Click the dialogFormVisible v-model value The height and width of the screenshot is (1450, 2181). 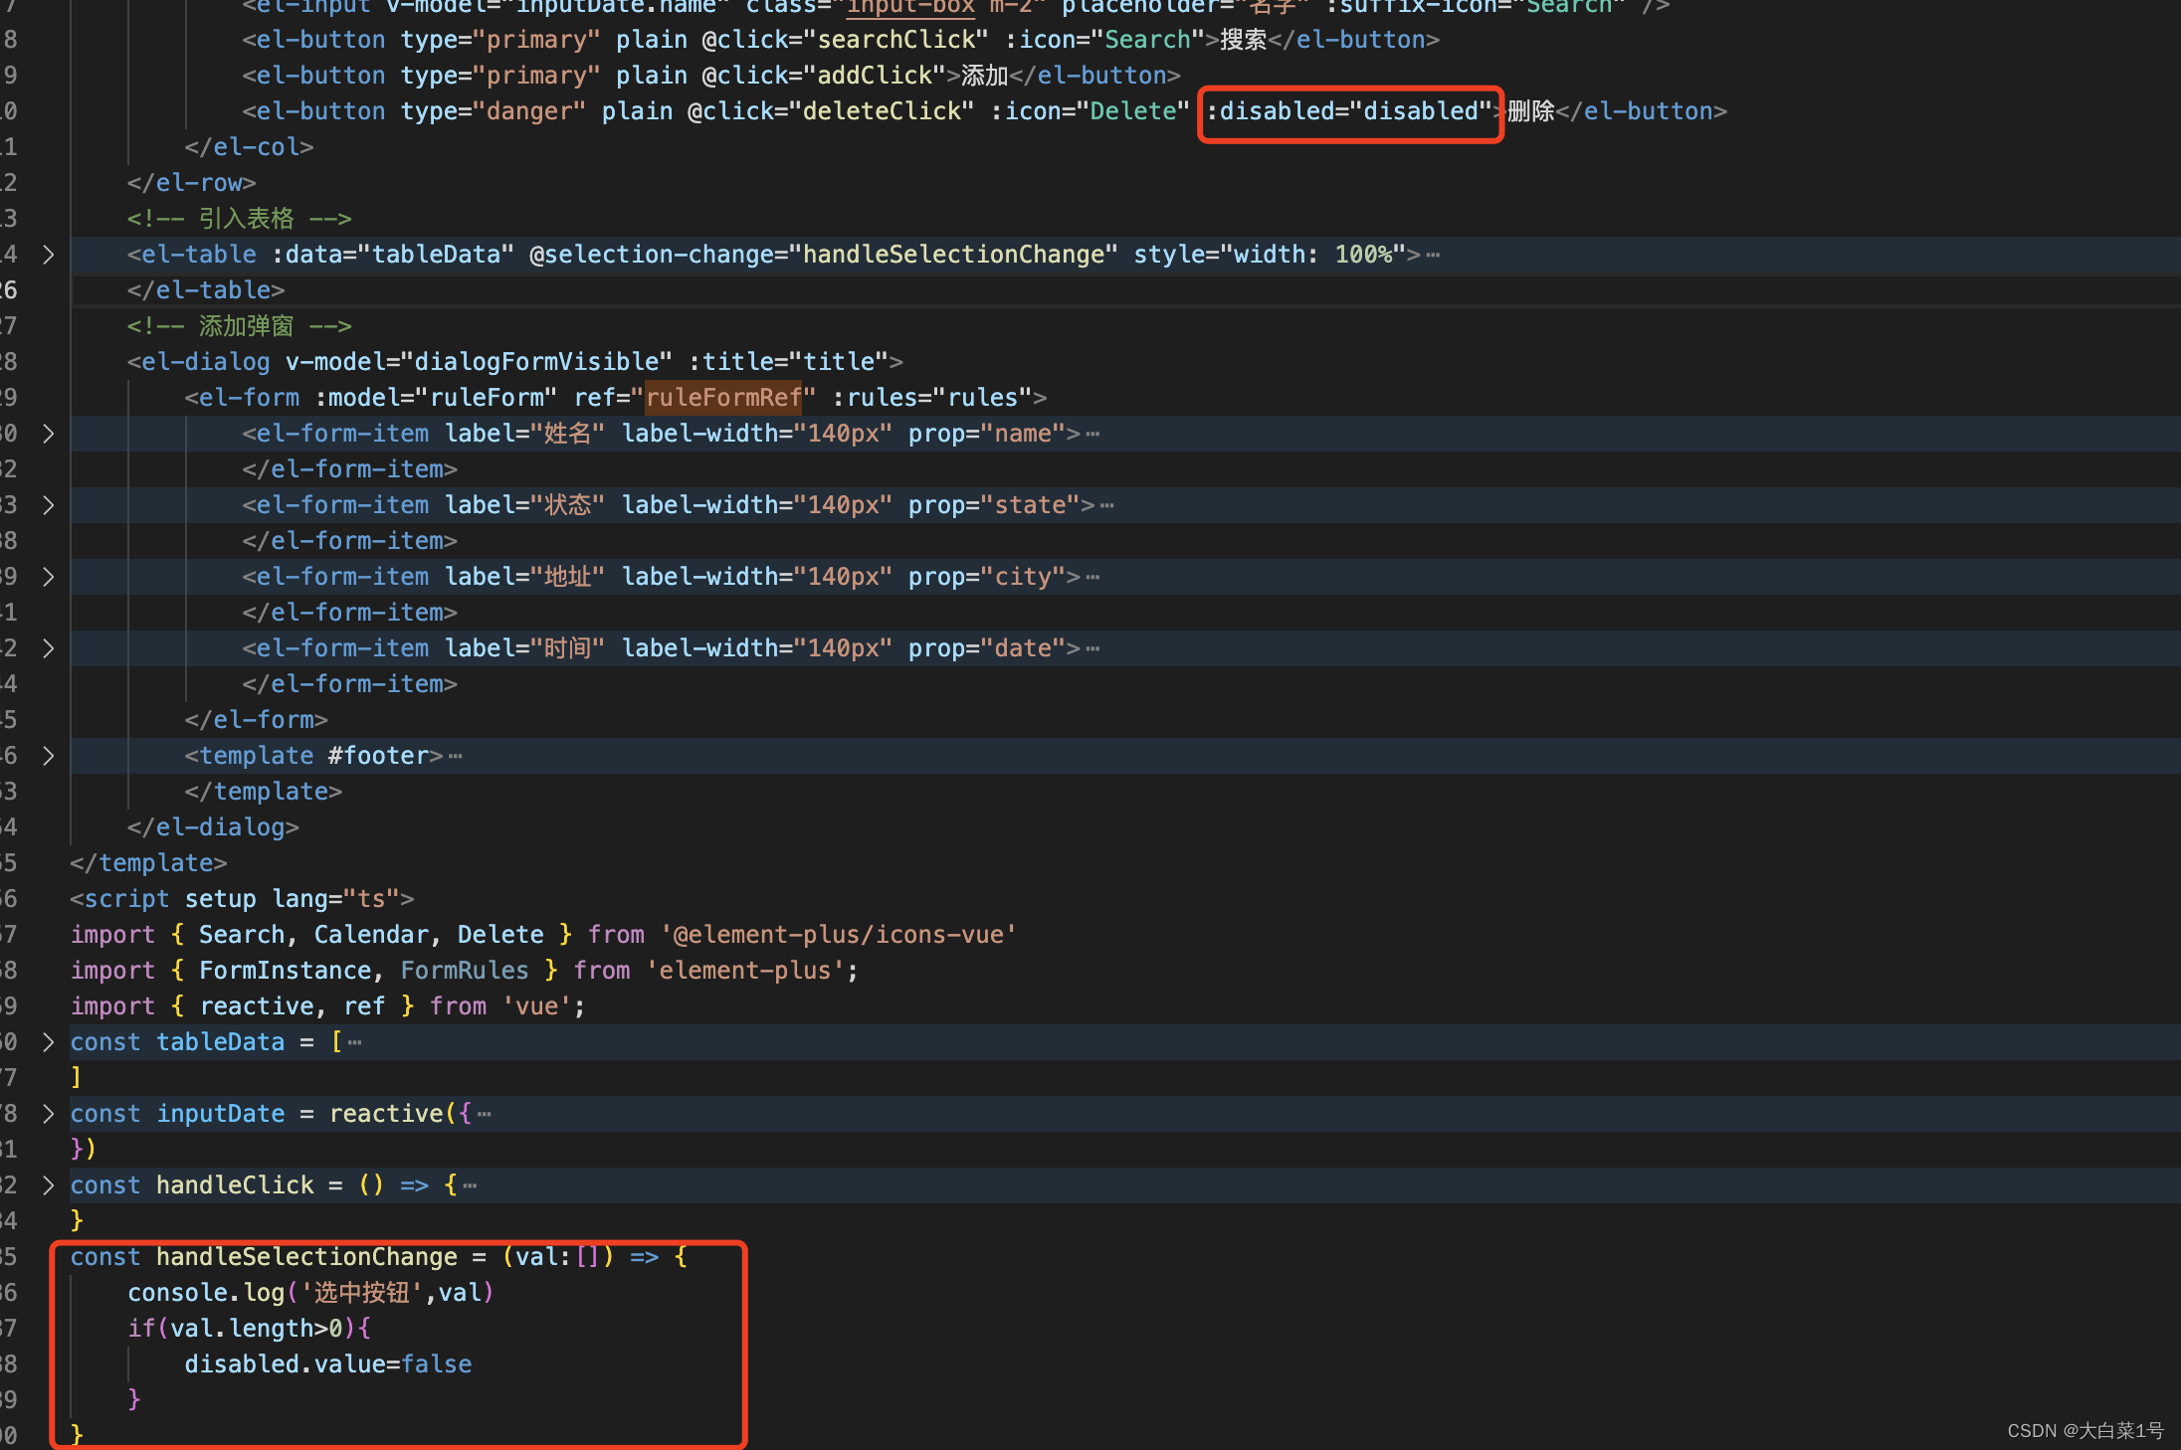[x=536, y=362]
